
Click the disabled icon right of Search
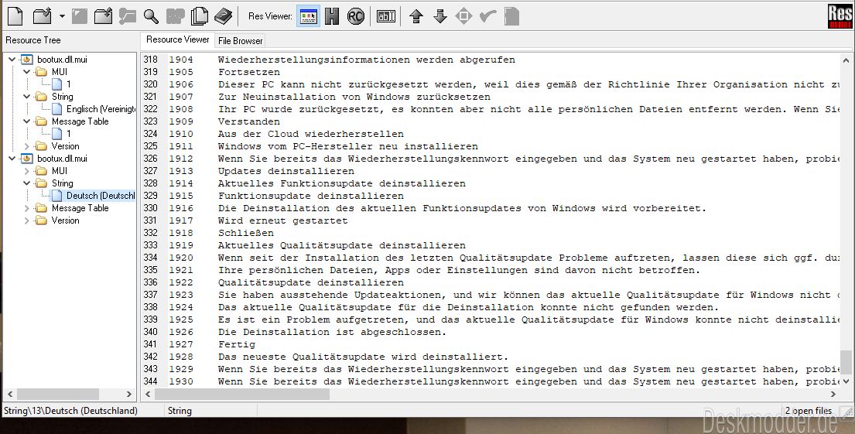(175, 16)
